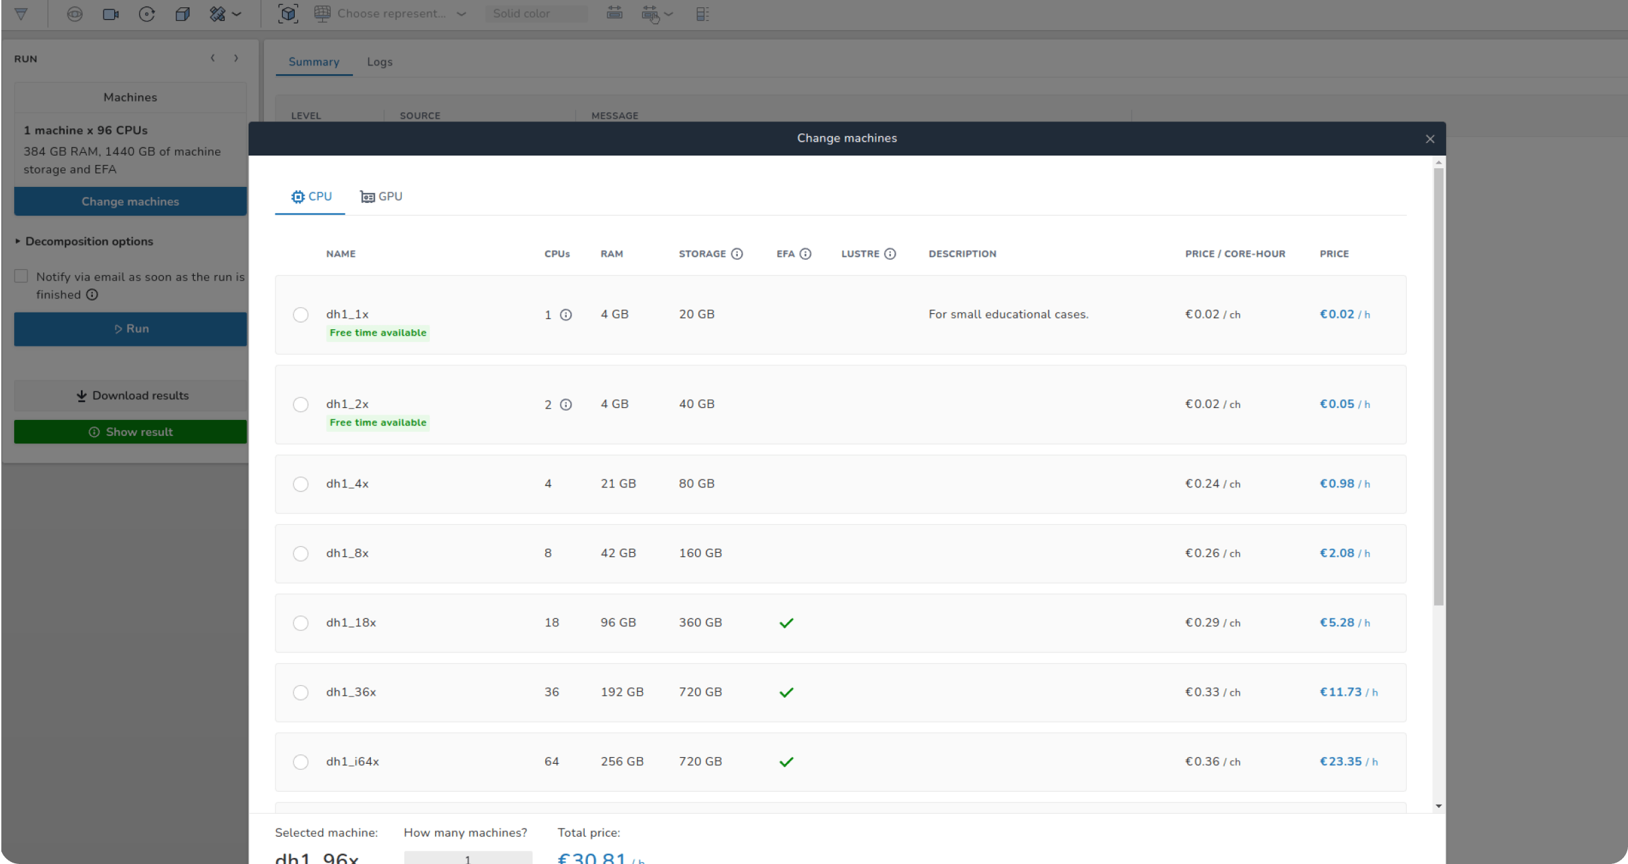Switch to the GPU machines tab
The height and width of the screenshot is (864, 1628).
click(x=381, y=196)
